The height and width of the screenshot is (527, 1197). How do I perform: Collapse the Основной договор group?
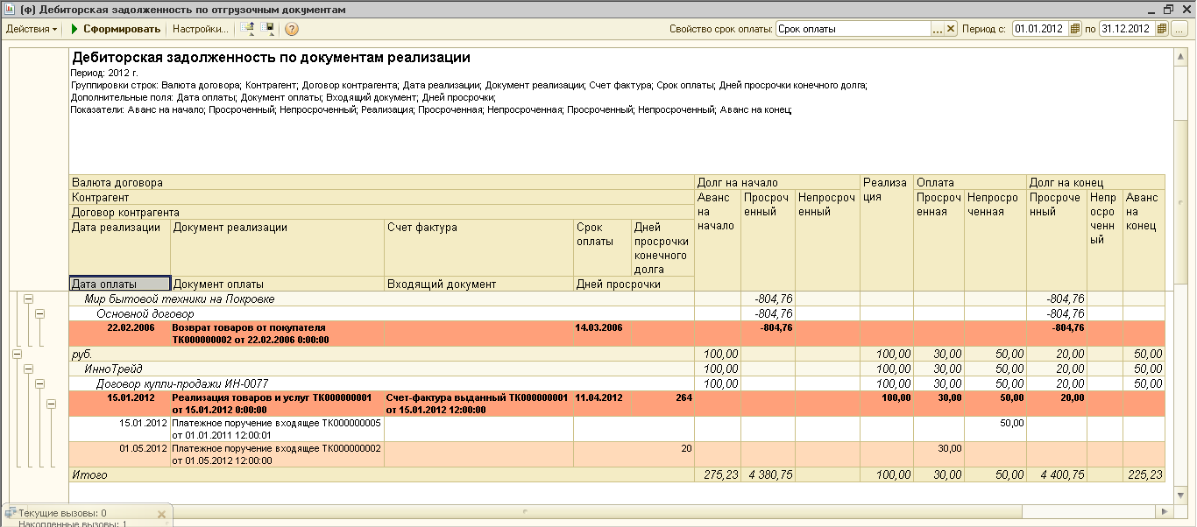tap(39, 313)
